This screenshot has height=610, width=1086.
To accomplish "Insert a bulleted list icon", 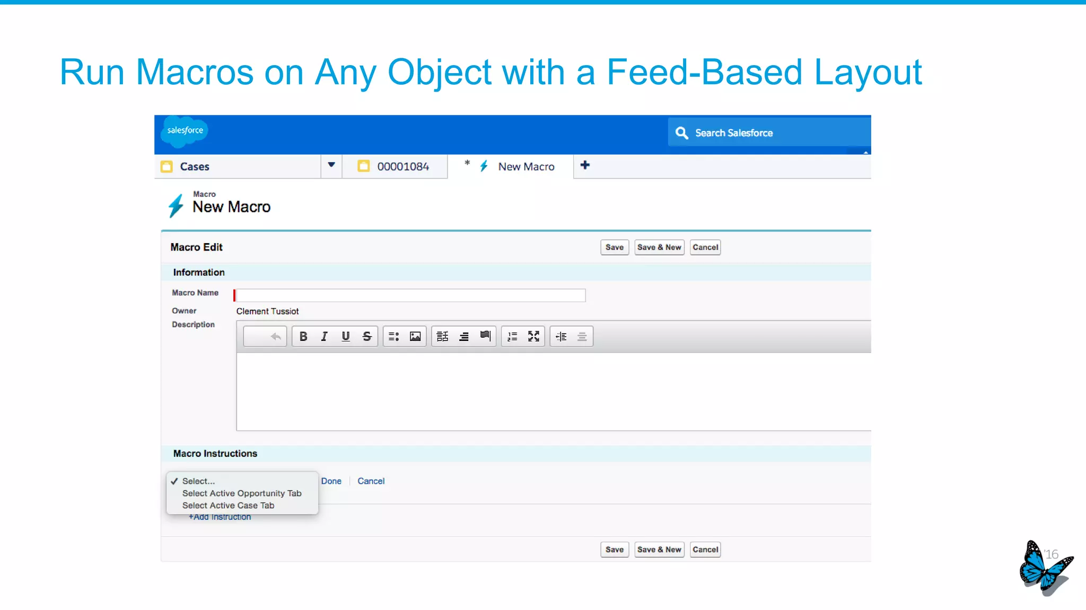I will 394,336.
